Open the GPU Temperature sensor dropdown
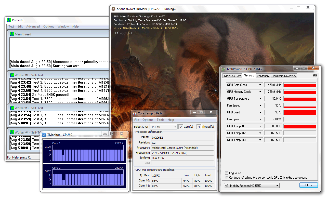328x198 pixels. pos(260,99)
